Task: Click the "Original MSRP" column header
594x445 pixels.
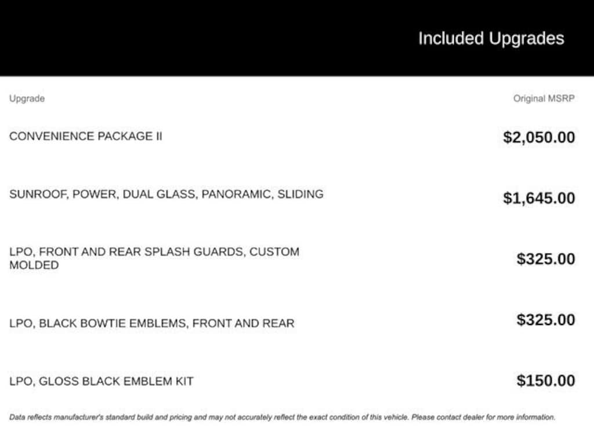Action: 544,99
